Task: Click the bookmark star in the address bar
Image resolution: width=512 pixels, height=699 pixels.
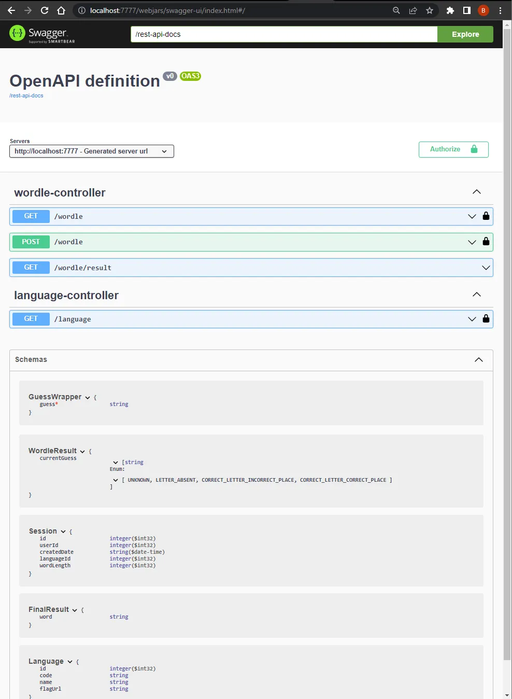Action: click(x=429, y=10)
